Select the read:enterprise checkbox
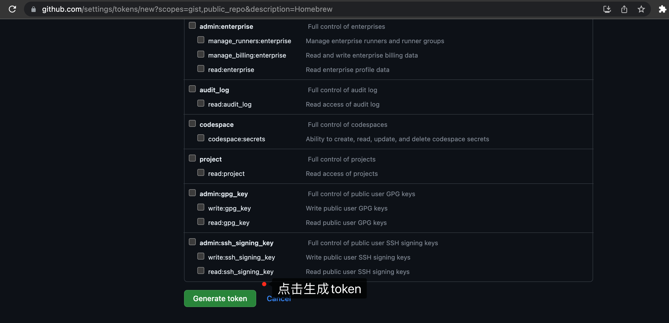 pos(201,69)
